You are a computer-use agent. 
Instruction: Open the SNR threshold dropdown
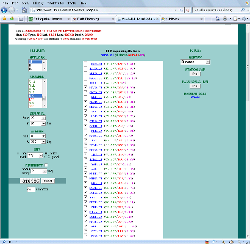(35, 156)
